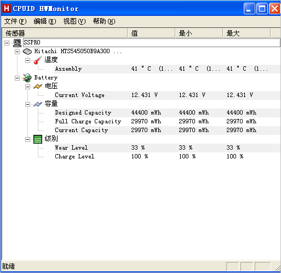Click the 12.431 V value cell
This screenshot has width=281, height=273.
(x=145, y=95)
